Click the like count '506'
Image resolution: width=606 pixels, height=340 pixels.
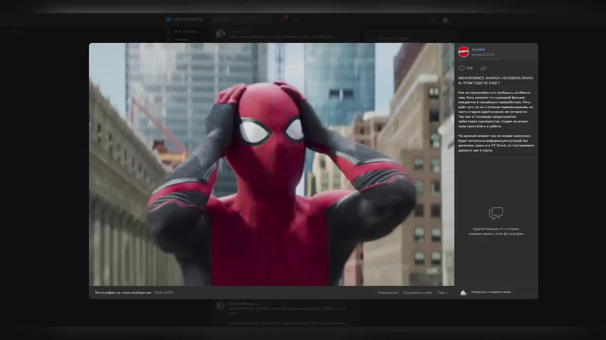(470, 68)
